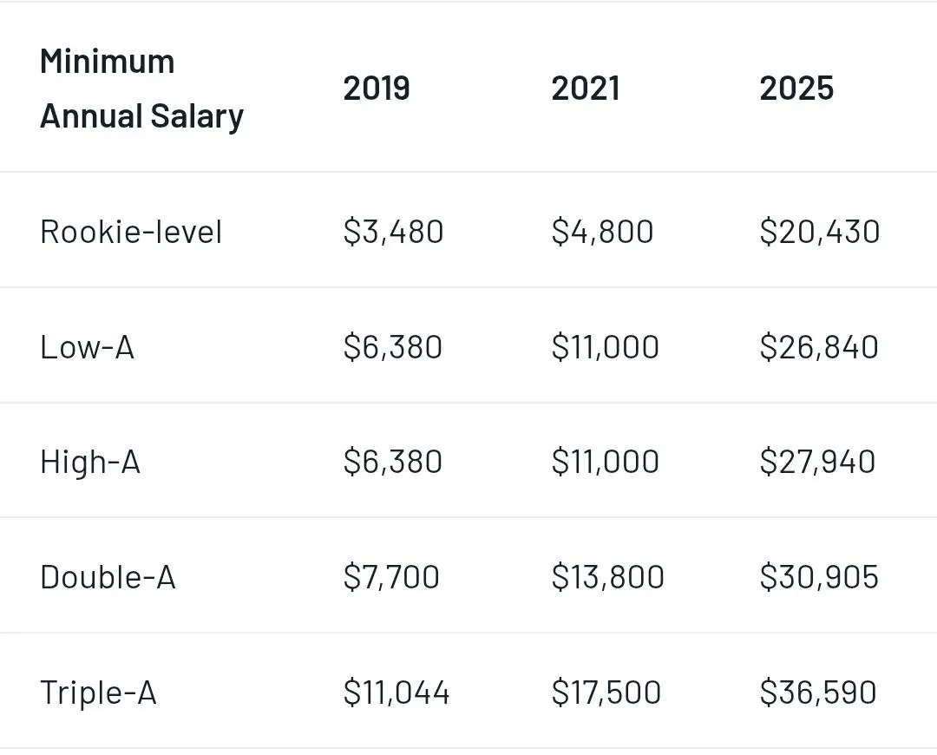Click the Triple-A row label
The image size is (937, 755).
tap(98, 693)
